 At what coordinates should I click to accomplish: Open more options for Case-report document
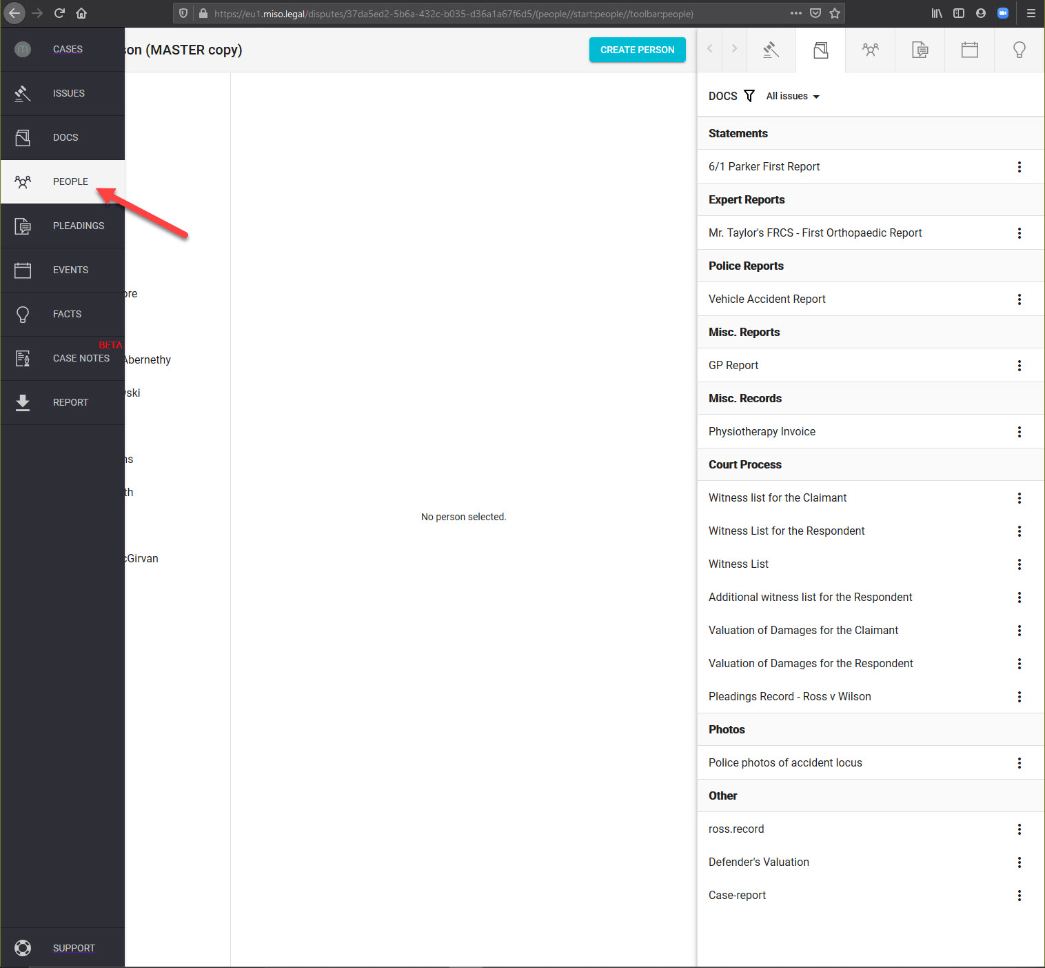(x=1019, y=896)
